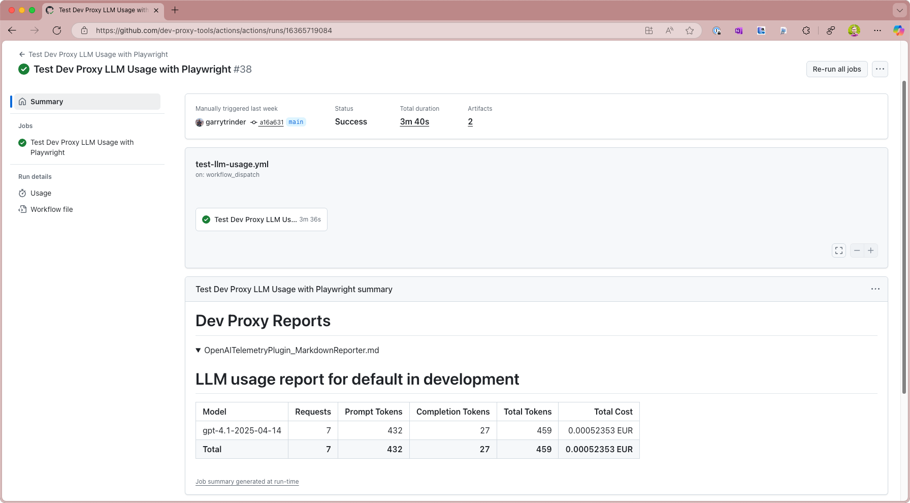Open browser extensions puzzle icon
This screenshot has height=503, width=910.
[806, 30]
